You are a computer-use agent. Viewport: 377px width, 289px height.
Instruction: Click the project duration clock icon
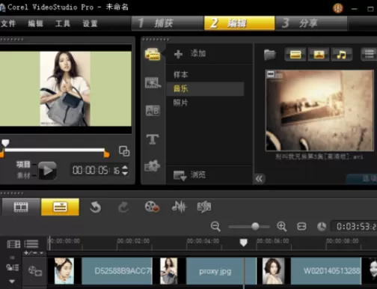pos(322,227)
